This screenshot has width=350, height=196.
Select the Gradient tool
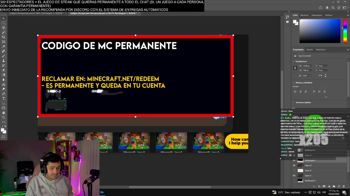[x=4, y=75]
